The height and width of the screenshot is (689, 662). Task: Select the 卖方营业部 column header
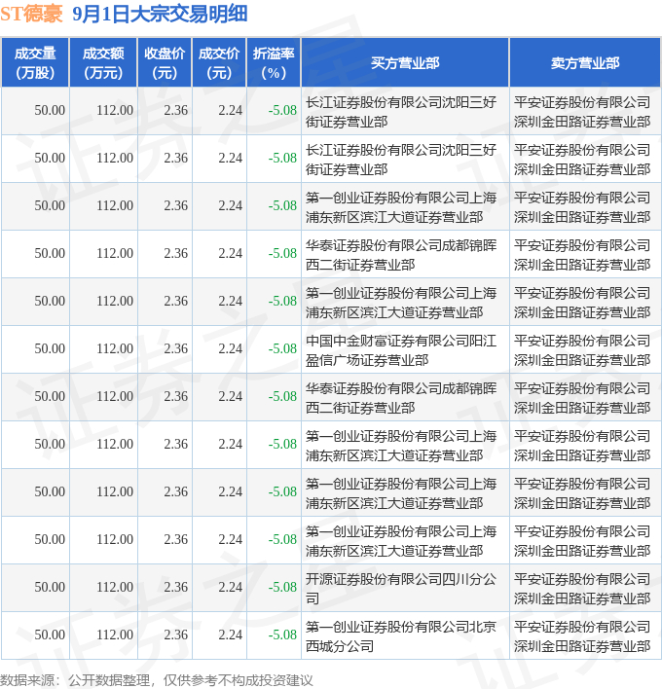click(585, 63)
